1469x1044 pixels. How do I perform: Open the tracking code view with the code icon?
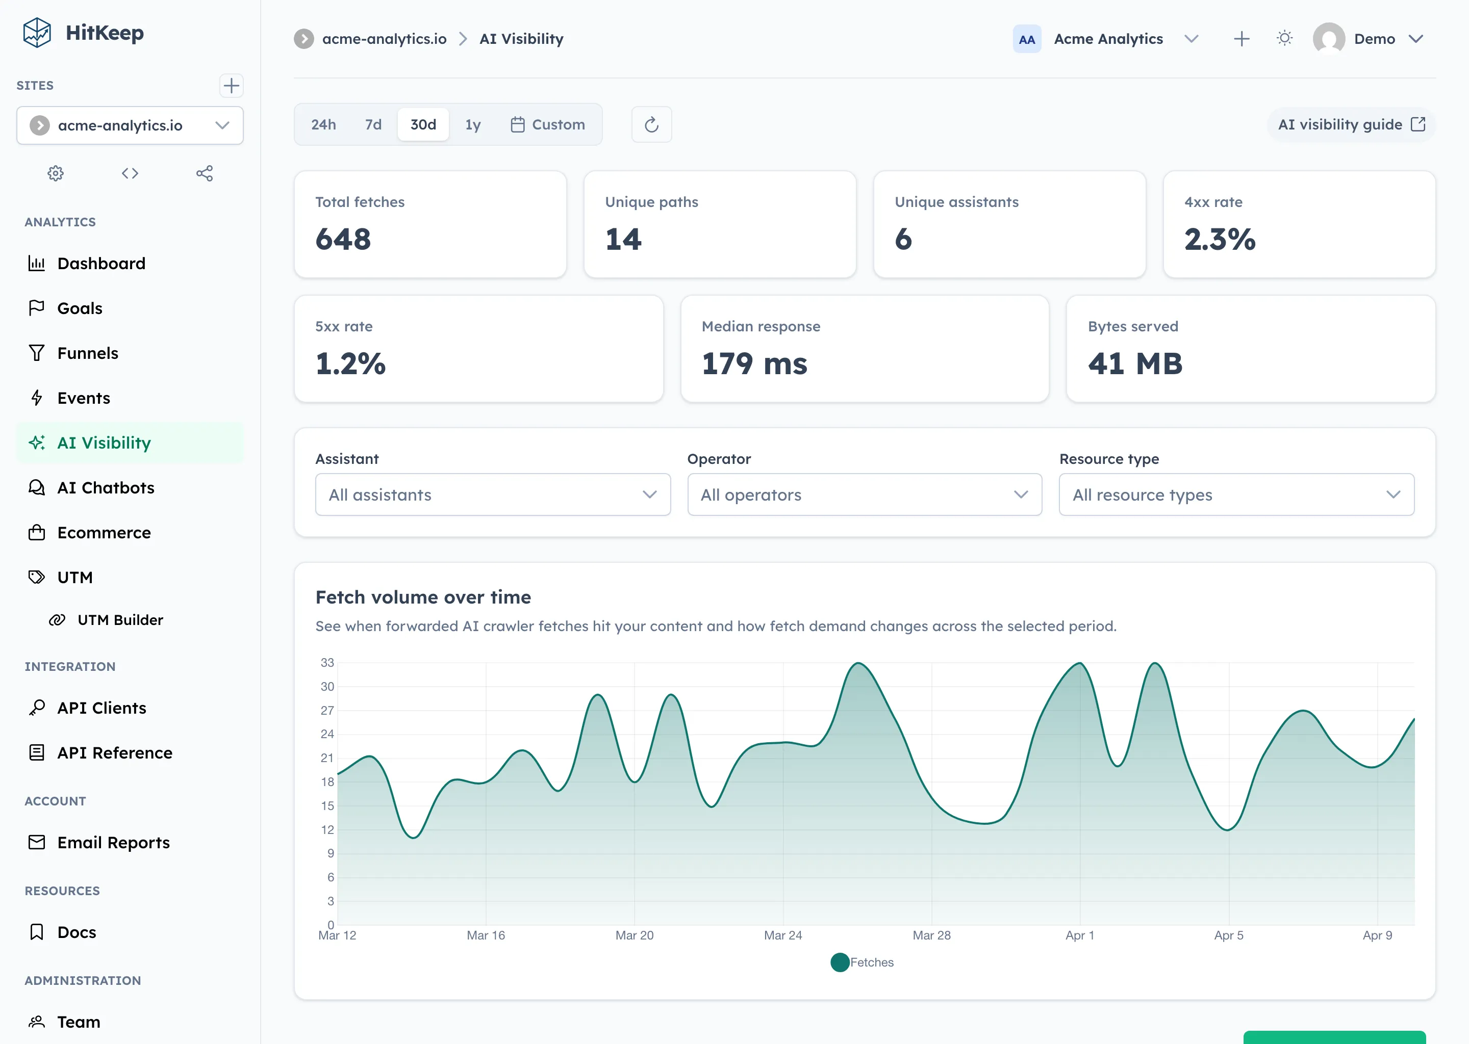130,173
